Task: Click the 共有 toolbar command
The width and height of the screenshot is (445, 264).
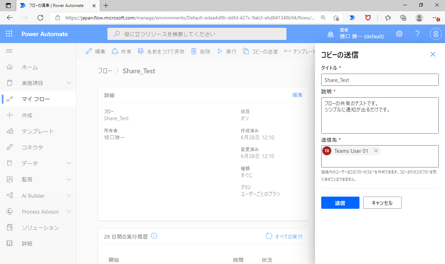Action: click(121, 51)
